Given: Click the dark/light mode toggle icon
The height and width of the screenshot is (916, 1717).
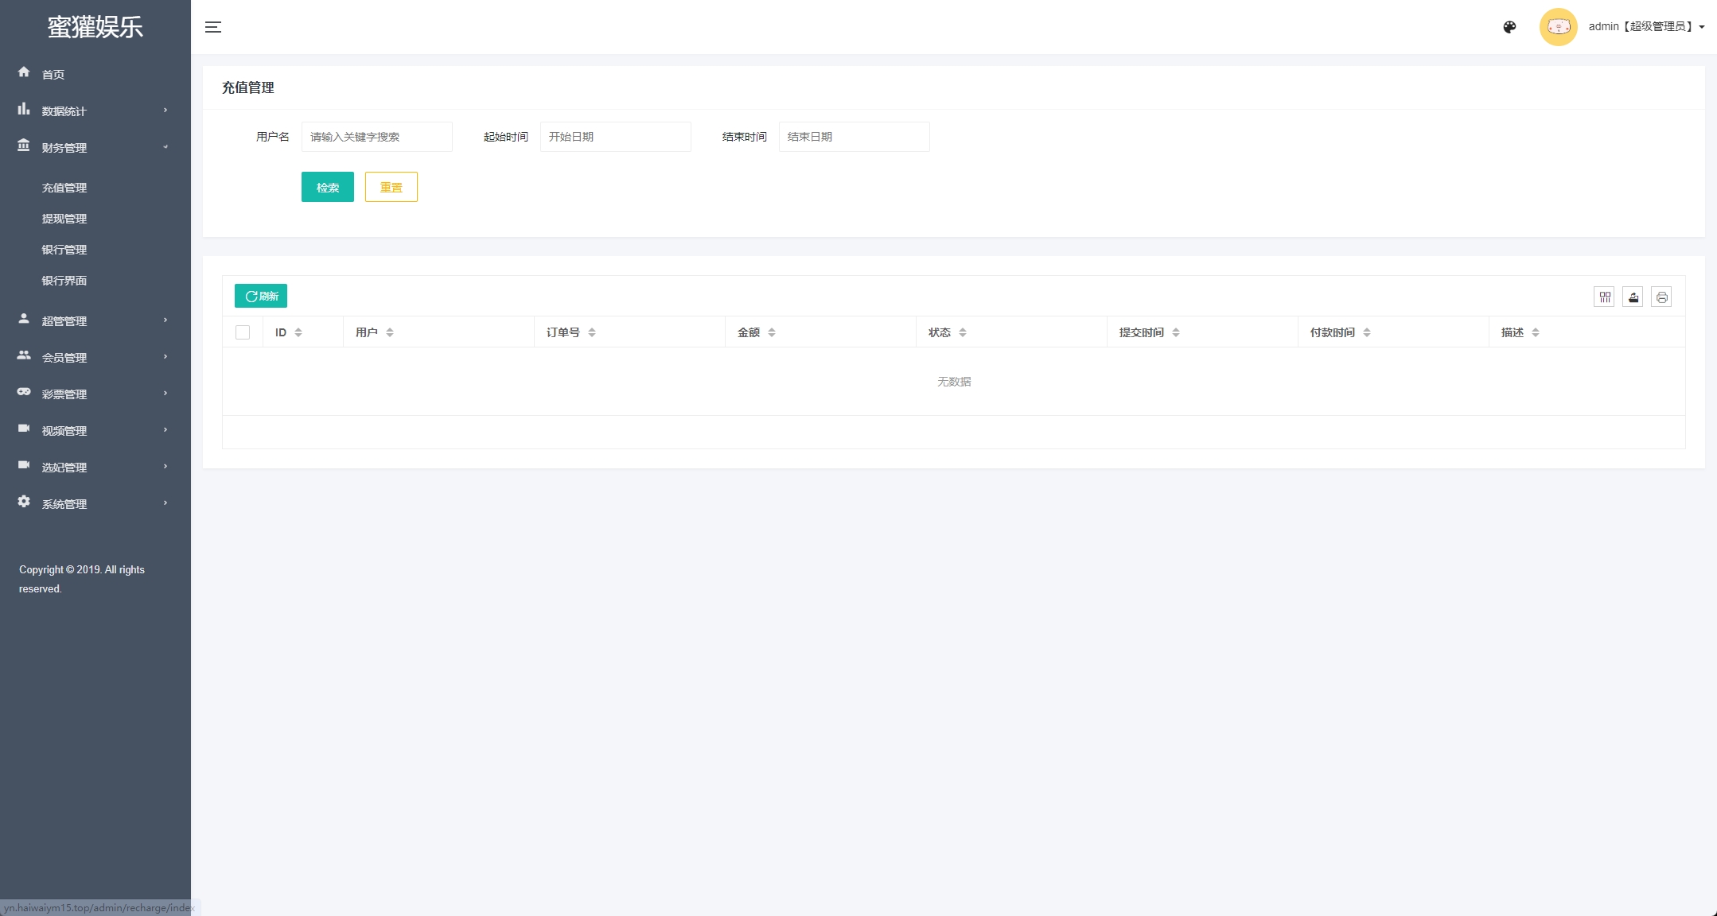Looking at the screenshot, I should 1510,26.
